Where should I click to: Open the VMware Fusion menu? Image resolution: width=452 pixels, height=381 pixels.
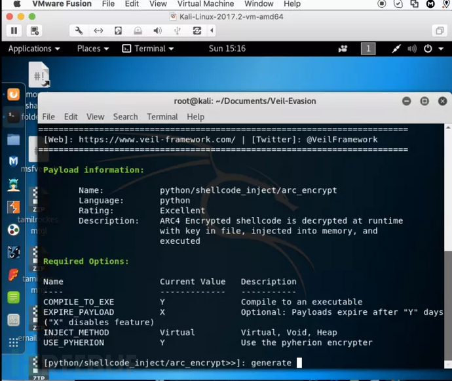pos(62,4)
